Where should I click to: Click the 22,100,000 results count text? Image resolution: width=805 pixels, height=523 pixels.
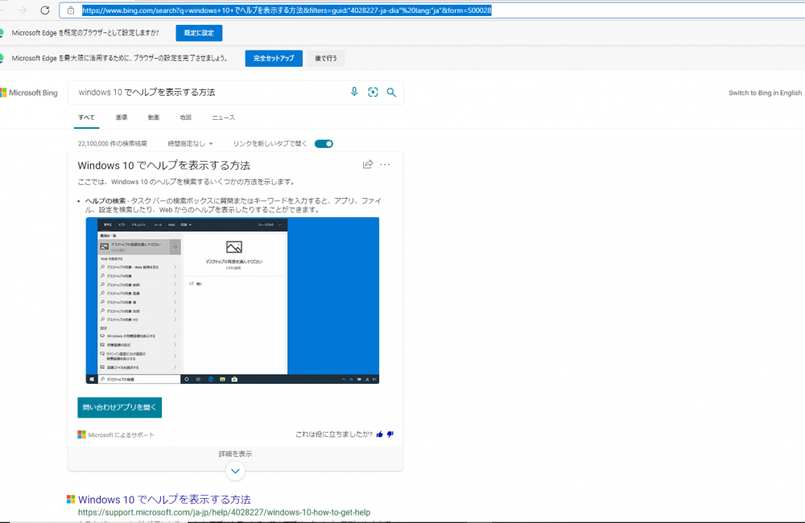[113, 144]
